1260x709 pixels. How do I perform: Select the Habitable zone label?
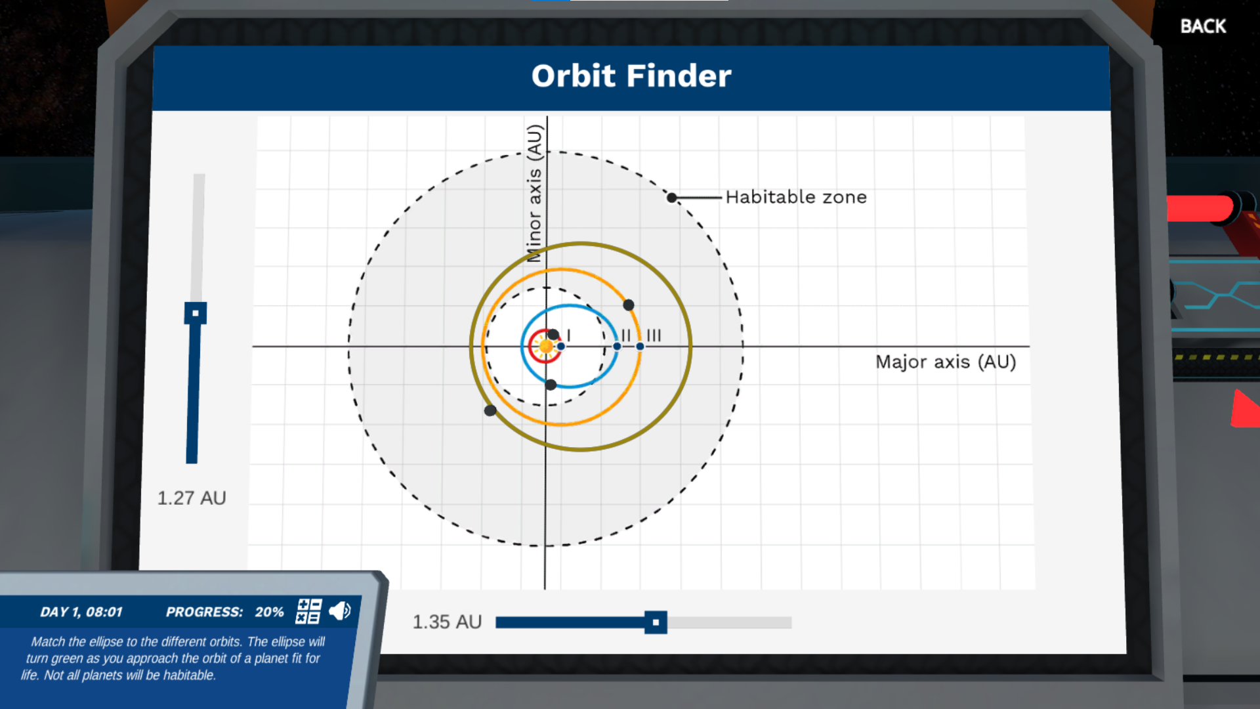click(x=795, y=197)
